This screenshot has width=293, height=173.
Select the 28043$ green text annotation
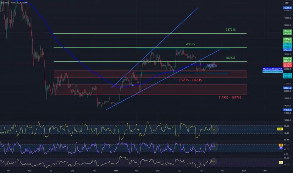point(230,58)
